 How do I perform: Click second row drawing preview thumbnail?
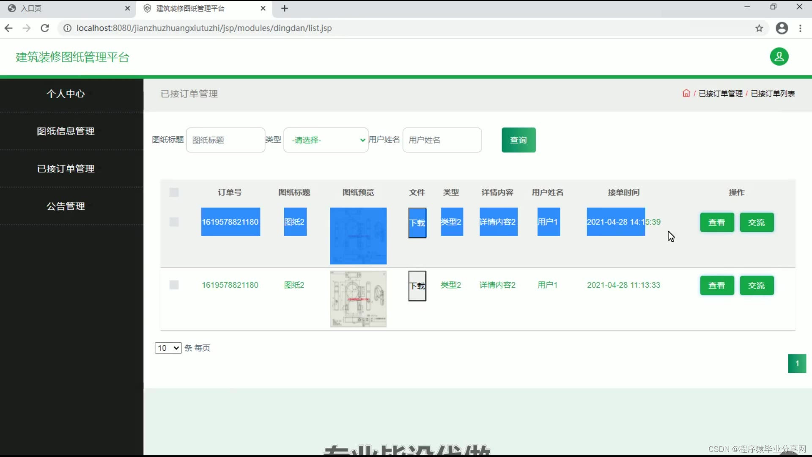(x=358, y=299)
